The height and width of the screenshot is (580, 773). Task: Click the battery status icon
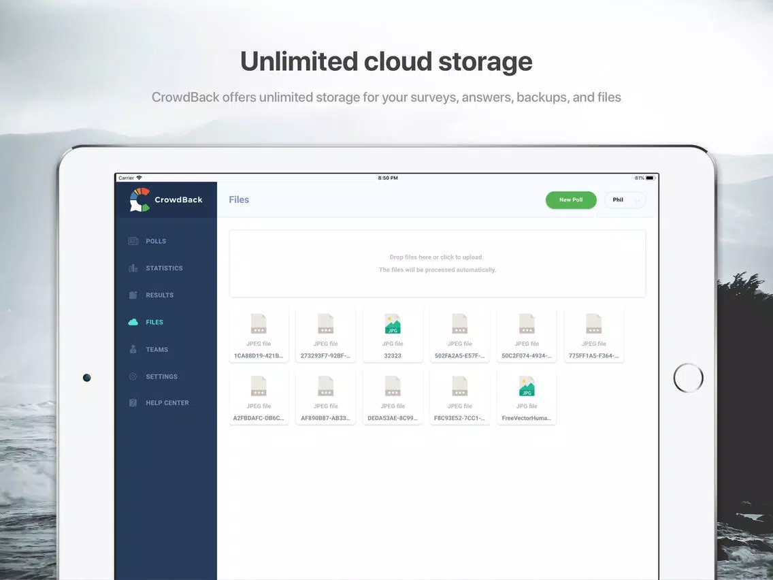(651, 178)
